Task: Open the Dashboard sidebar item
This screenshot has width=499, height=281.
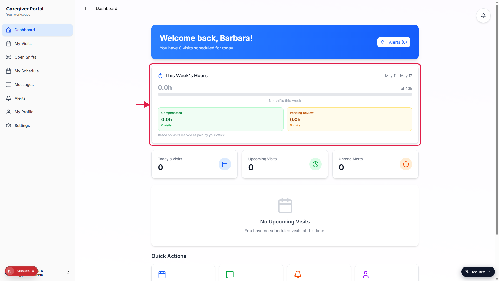Action: click(x=37, y=30)
